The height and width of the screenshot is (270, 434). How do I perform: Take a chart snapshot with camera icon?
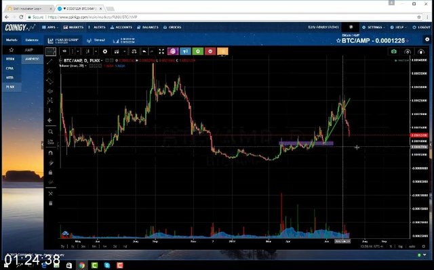(394, 51)
